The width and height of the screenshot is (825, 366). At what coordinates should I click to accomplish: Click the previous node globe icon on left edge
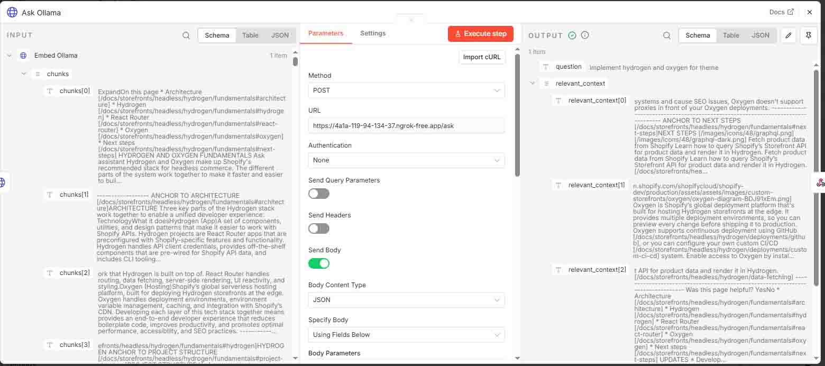pos(3,182)
